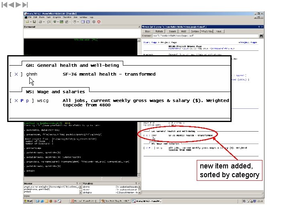289x216 pixels.
Task: Follow the Project Page link at right
Action: 248,42
